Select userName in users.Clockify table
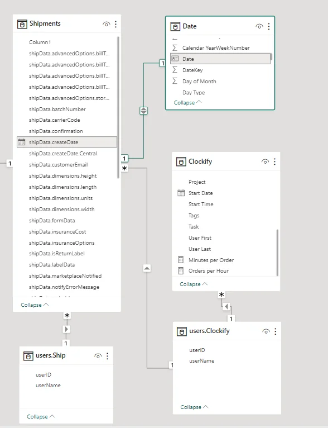 pos(201,361)
